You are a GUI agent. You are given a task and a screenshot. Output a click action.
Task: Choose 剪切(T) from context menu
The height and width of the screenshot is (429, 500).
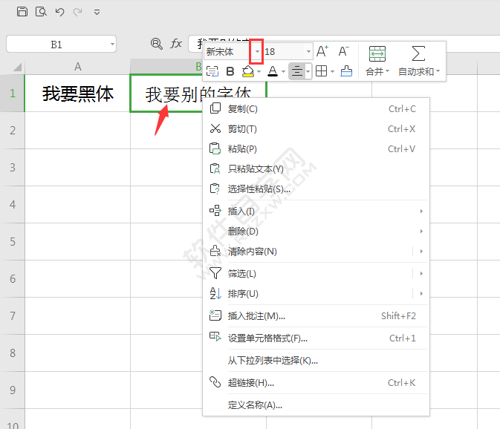click(x=316, y=129)
